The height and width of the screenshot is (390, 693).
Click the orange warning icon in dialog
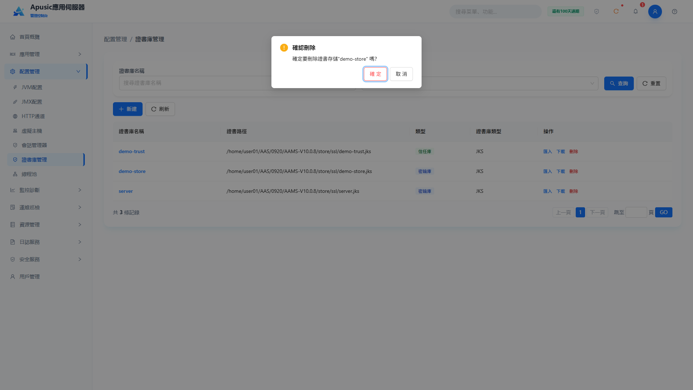point(284,48)
